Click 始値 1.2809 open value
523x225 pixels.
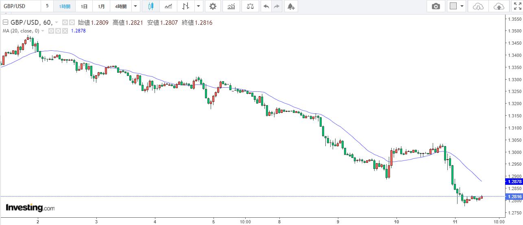[x=93, y=23]
